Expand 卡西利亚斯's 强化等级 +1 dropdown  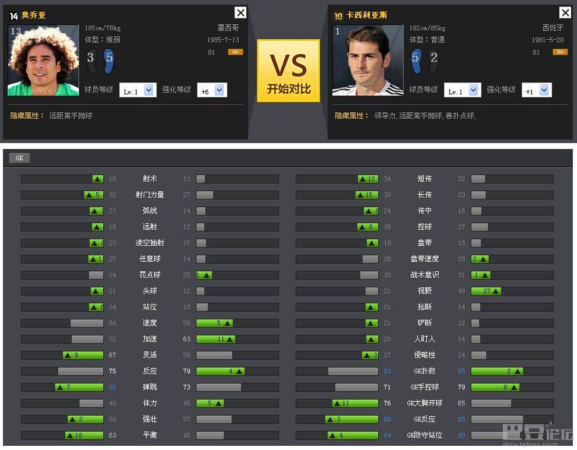(544, 90)
